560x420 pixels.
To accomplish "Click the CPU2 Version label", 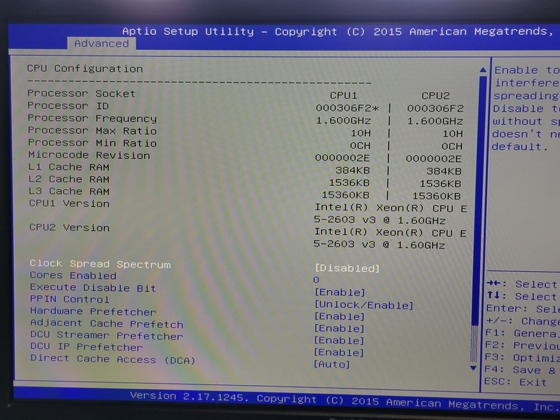I will pos(69,228).
